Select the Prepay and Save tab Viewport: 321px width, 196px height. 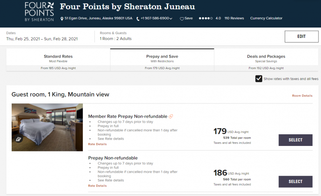pyautogui.click(x=162, y=58)
